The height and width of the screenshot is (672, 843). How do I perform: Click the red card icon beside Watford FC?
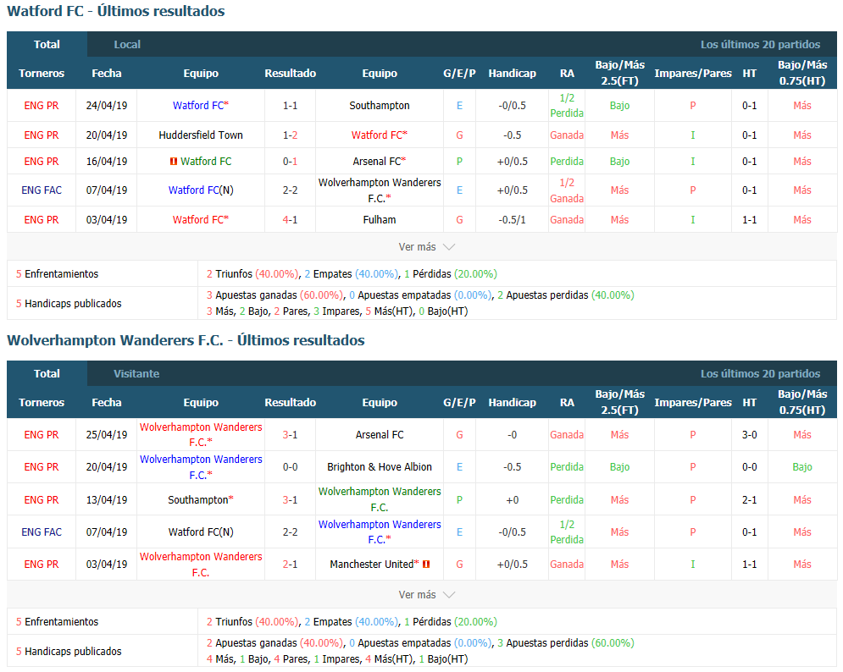point(173,161)
